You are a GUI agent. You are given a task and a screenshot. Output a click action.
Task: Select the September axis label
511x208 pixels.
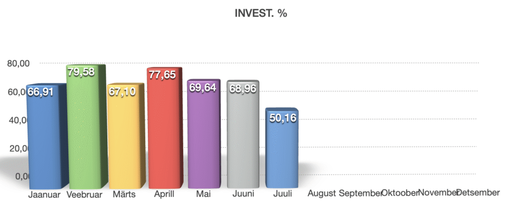point(360,194)
